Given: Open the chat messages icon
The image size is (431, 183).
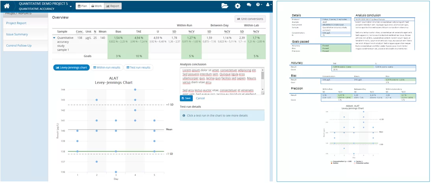Looking at the screenshot, I should pyautogui.click(x=249, y=6).
